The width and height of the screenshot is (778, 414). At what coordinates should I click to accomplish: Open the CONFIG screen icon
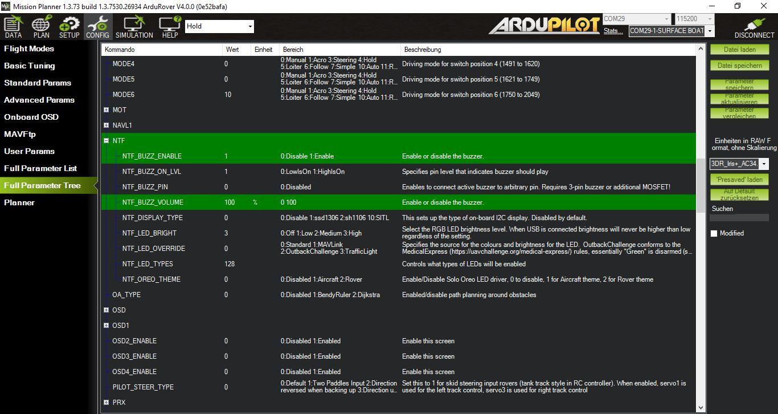(x=97, y=27)
